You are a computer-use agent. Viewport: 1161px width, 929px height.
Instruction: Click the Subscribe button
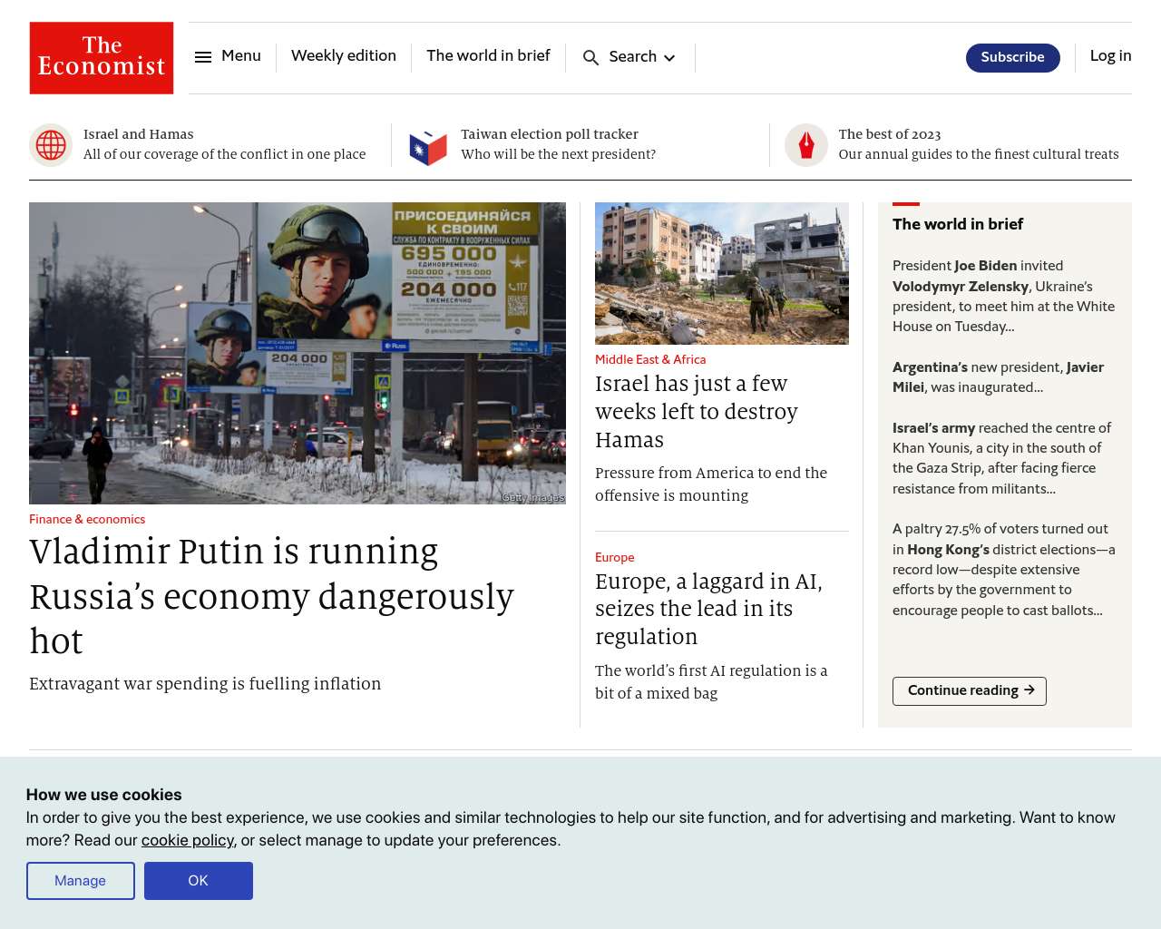[x=1013, y=57]
